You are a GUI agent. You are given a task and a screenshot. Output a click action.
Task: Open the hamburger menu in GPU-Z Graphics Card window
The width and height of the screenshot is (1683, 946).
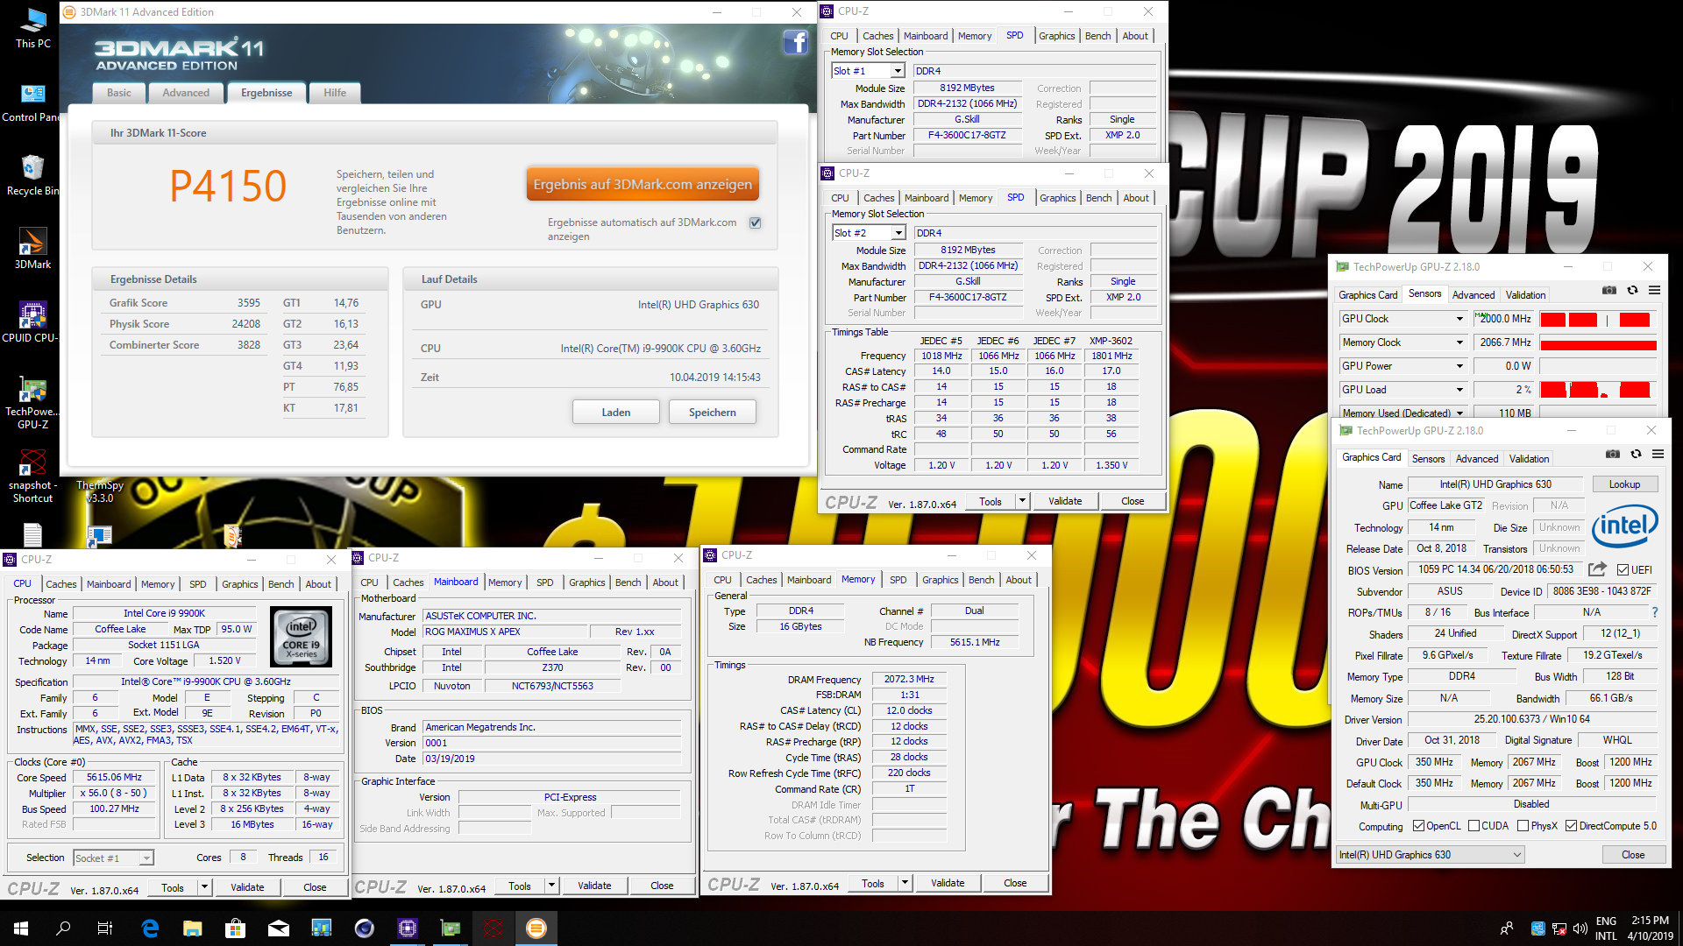tap(1658, 454)
